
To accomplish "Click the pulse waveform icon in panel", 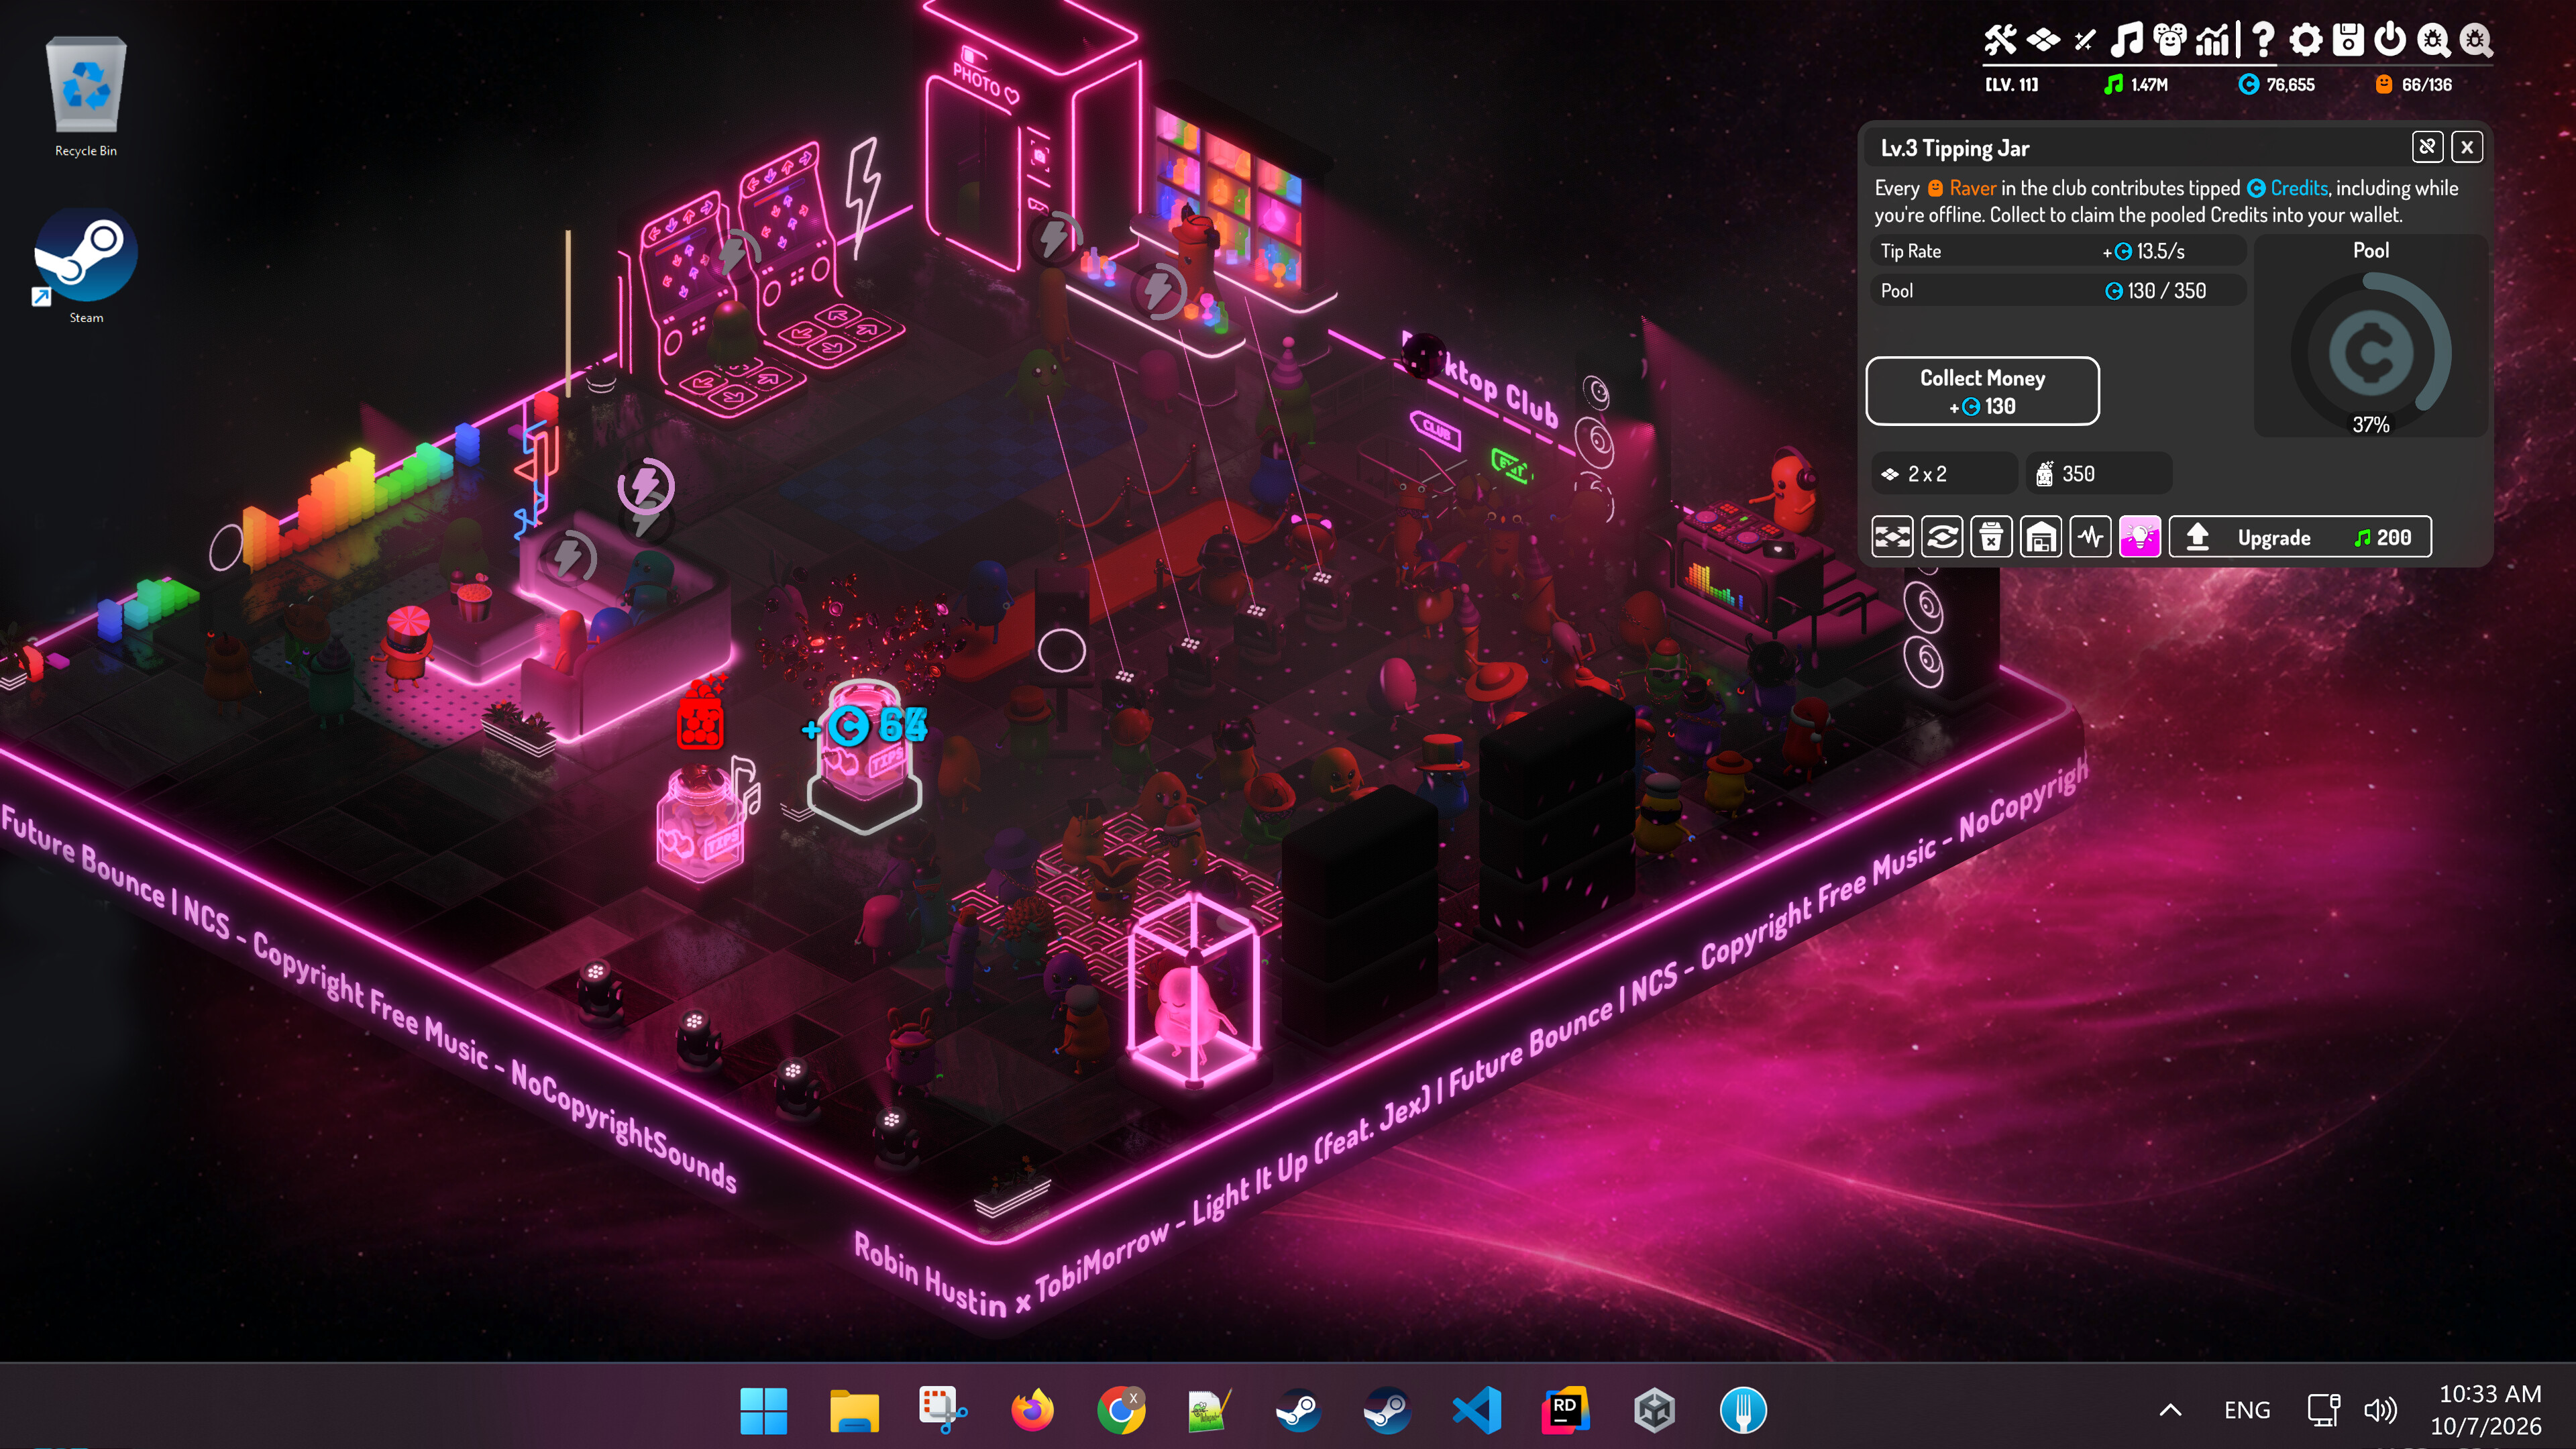I will click(2090, 537).
